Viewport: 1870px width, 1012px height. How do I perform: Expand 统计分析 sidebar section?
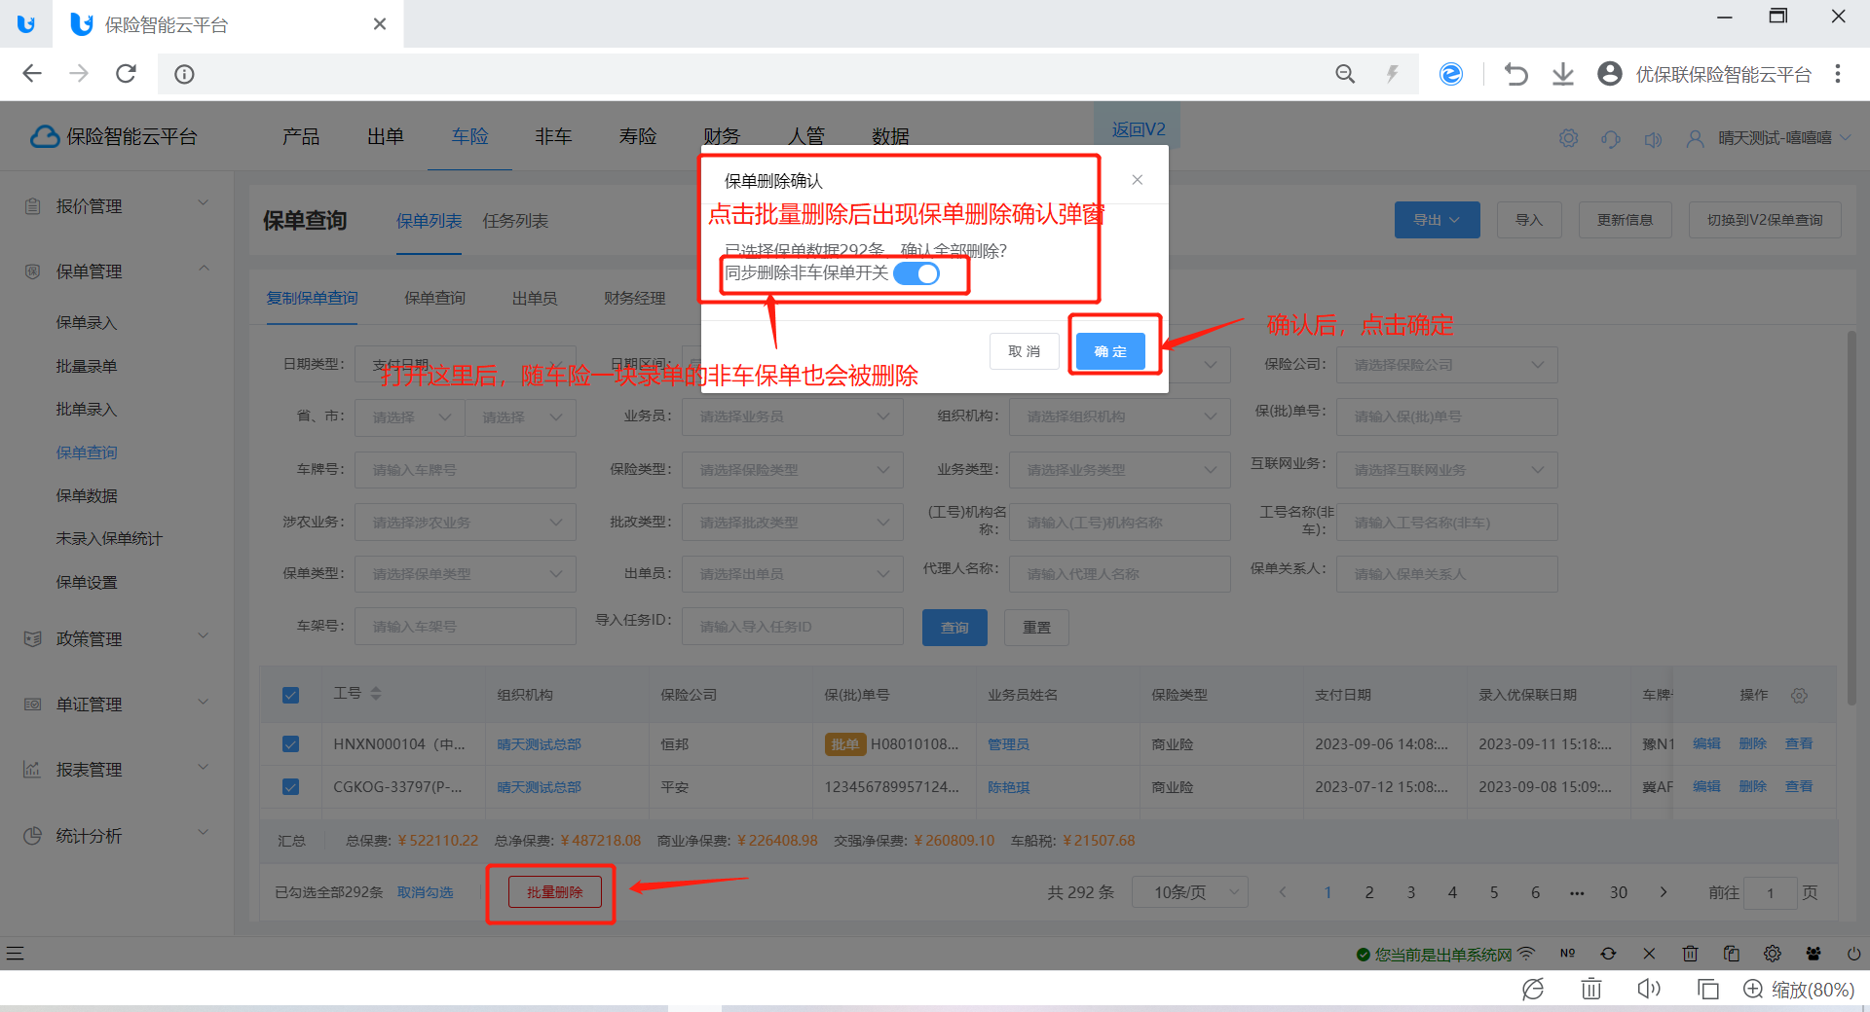(x=117, y=835)
